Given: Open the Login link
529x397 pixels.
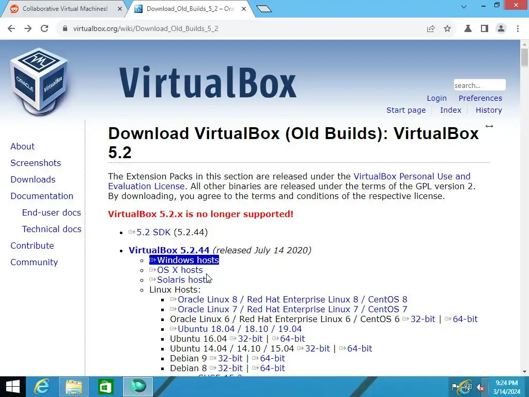Looking at the screenshot, I should tap(437, 98).
